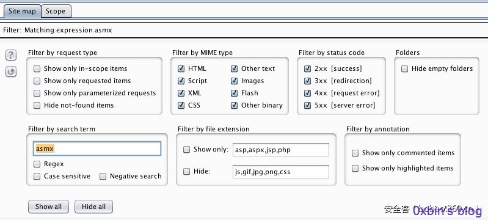
Task: Enable Show only requested items
Action: pyautogui.click(x=37, y=81)
